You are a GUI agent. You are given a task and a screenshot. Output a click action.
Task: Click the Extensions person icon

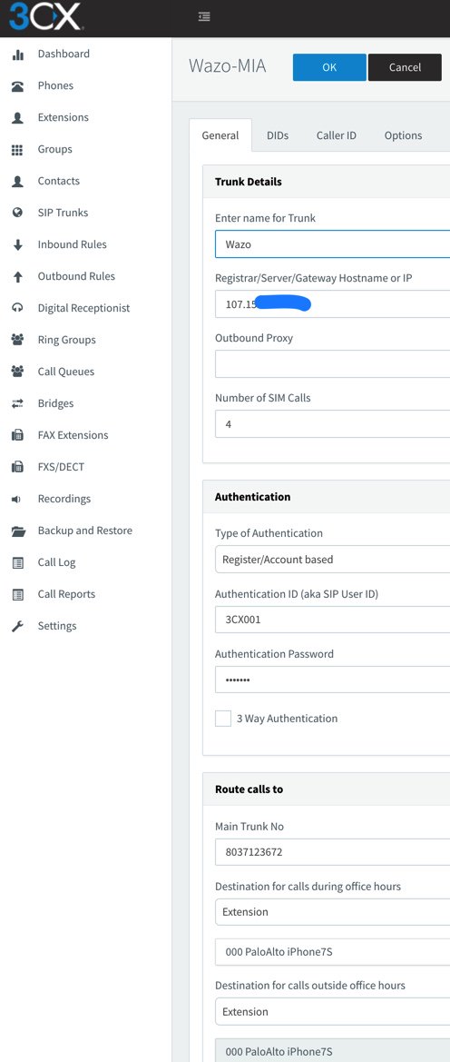(x=18, y=118)
